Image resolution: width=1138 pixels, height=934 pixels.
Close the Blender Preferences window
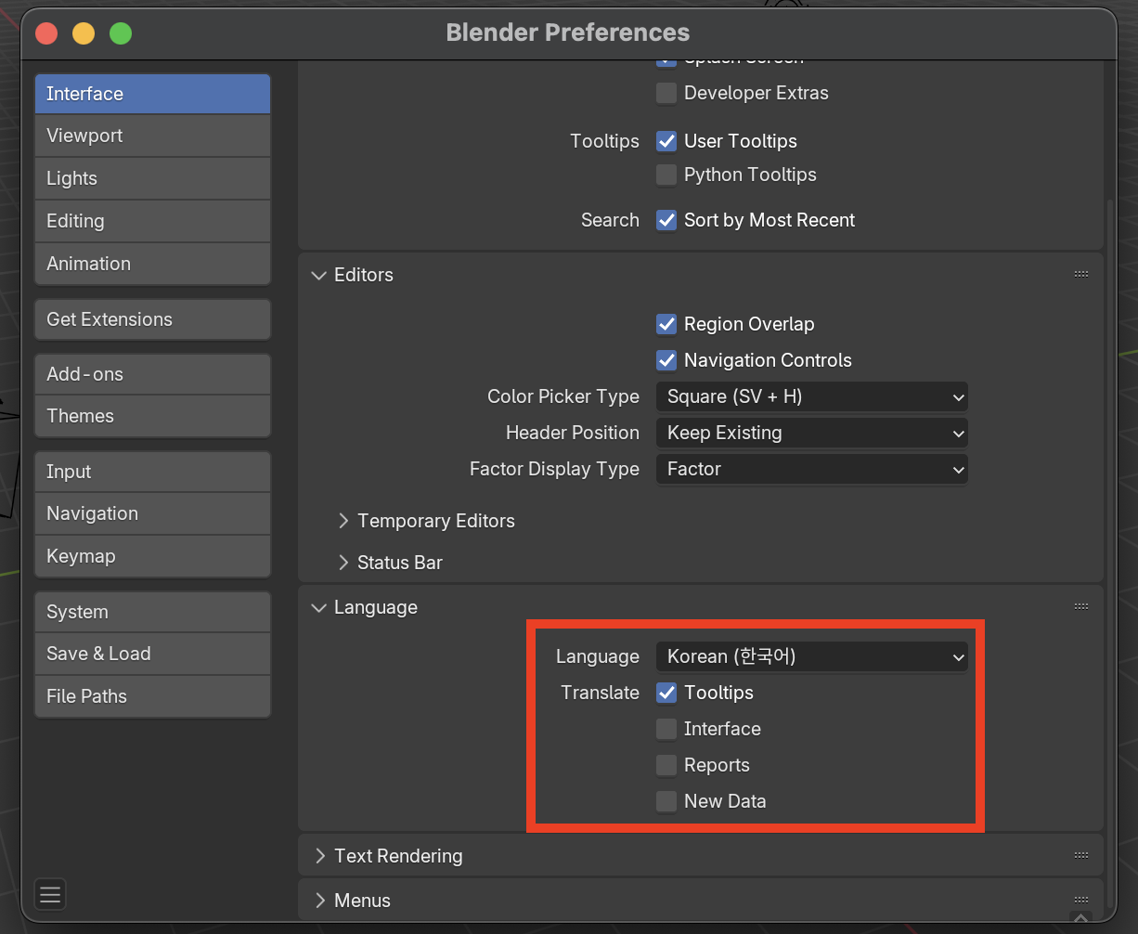46,33
